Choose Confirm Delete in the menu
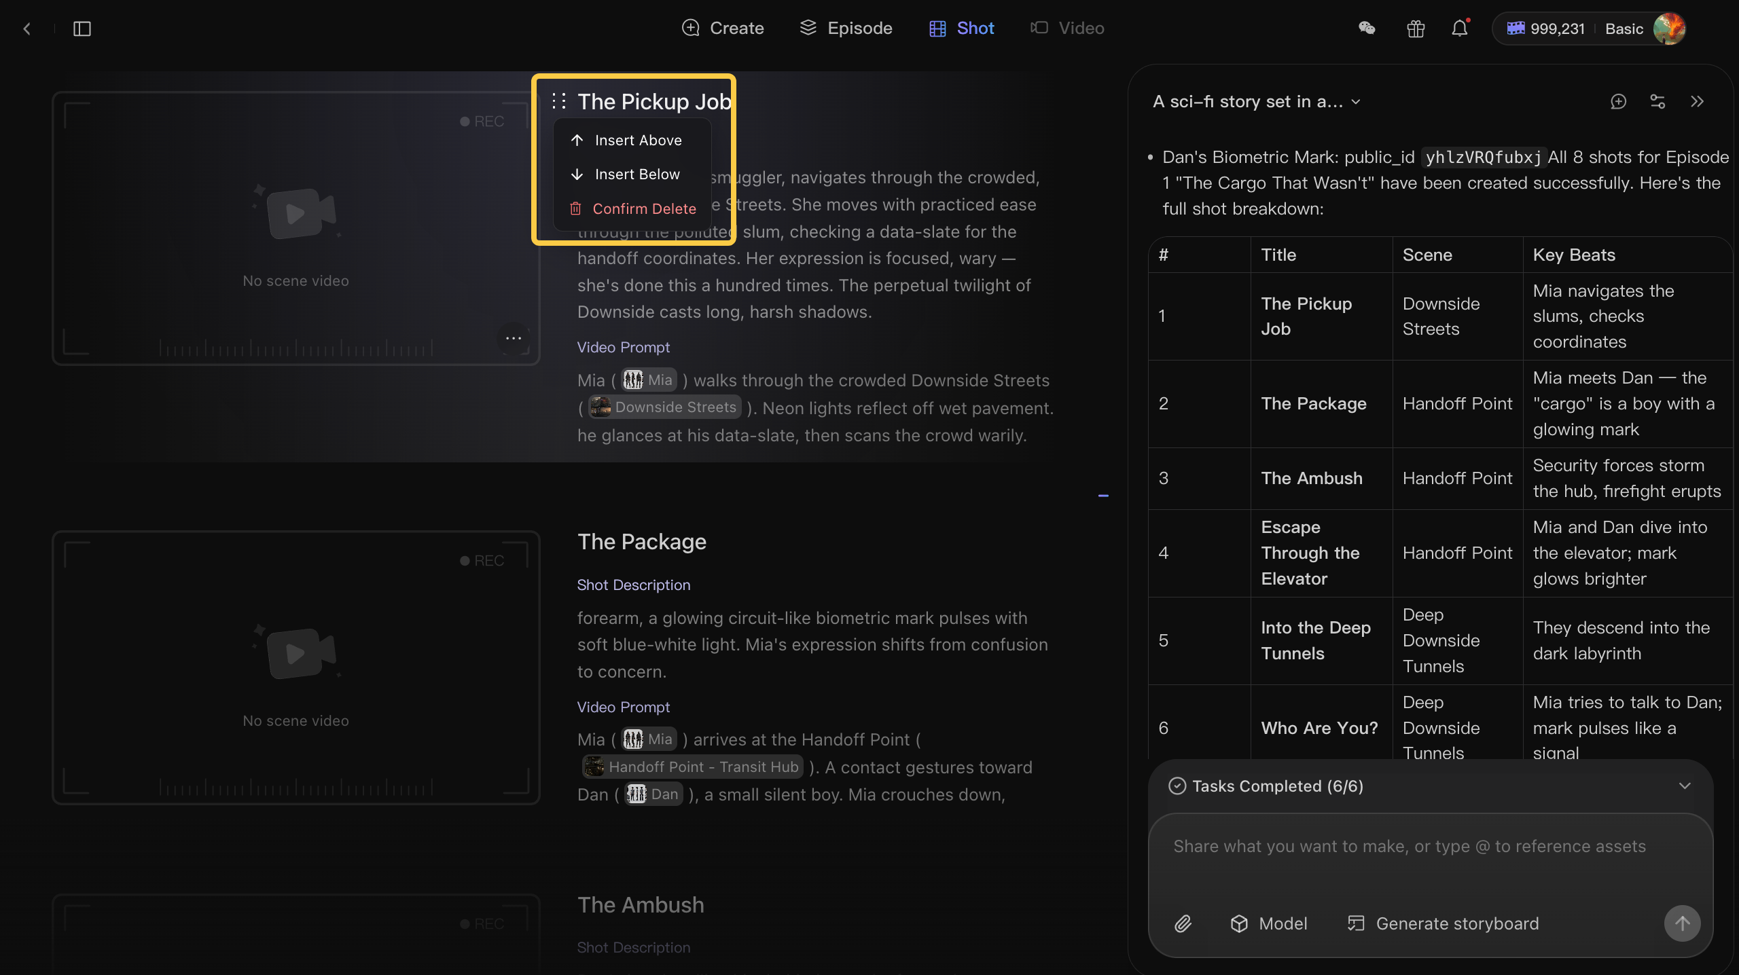1739x975 pixels. [632, 208]
